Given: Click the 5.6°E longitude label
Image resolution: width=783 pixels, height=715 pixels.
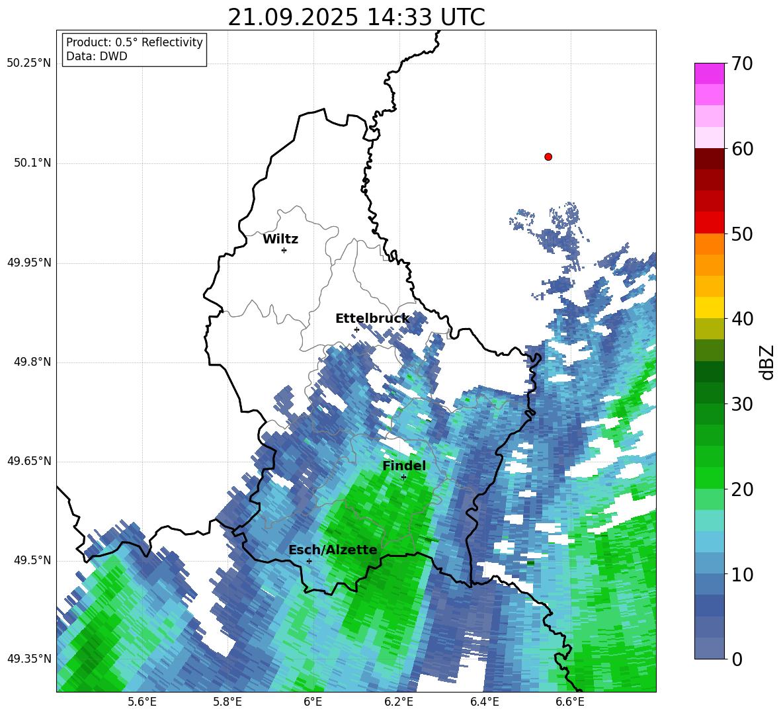Looking at the screenshot, I should coord(142,702).
